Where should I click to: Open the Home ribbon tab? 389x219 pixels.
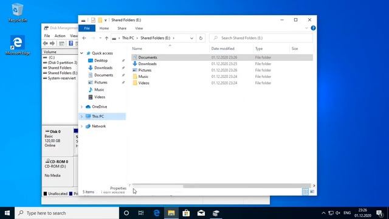click(104, 29)
